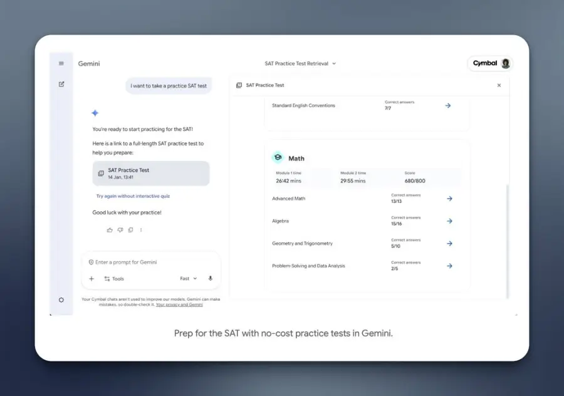The width and height of the screenshot is (564, 396).
Task: Open more options for the response
Action: coord(141,230)
